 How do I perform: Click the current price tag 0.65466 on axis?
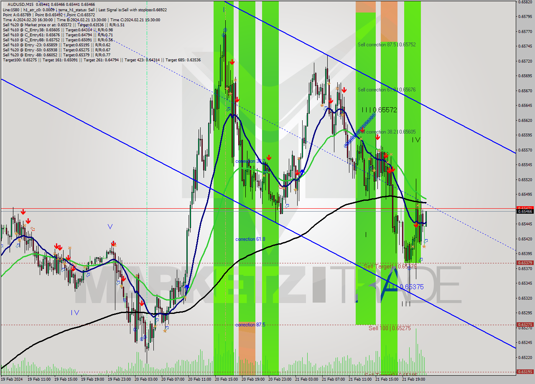tap(525, 212)
